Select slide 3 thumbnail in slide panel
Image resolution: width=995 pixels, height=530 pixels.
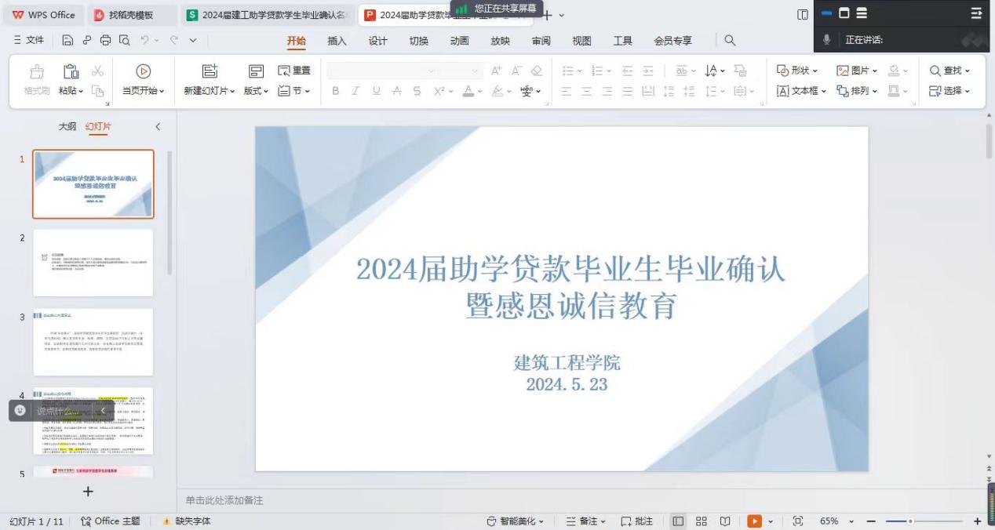tap(93, 342)
